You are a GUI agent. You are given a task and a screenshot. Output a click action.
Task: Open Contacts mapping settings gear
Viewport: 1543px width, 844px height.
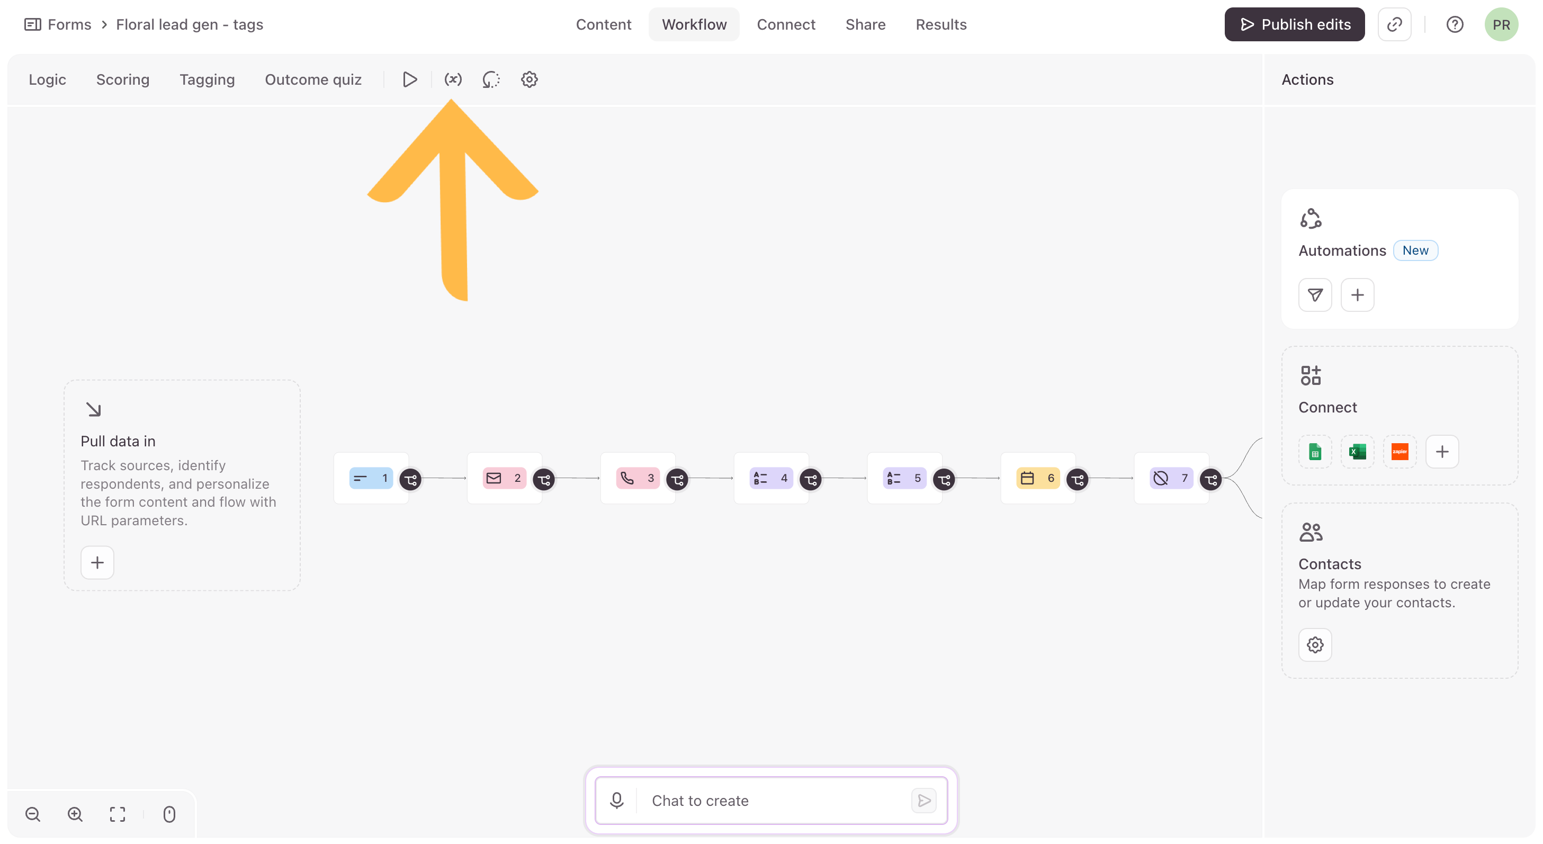point(1315,645)
